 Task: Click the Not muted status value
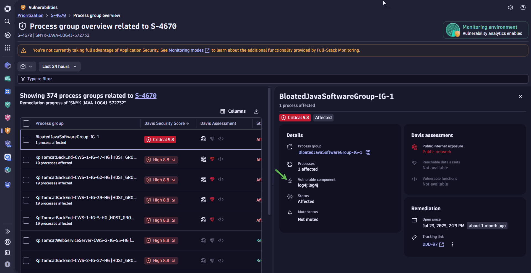pos(308,219)
